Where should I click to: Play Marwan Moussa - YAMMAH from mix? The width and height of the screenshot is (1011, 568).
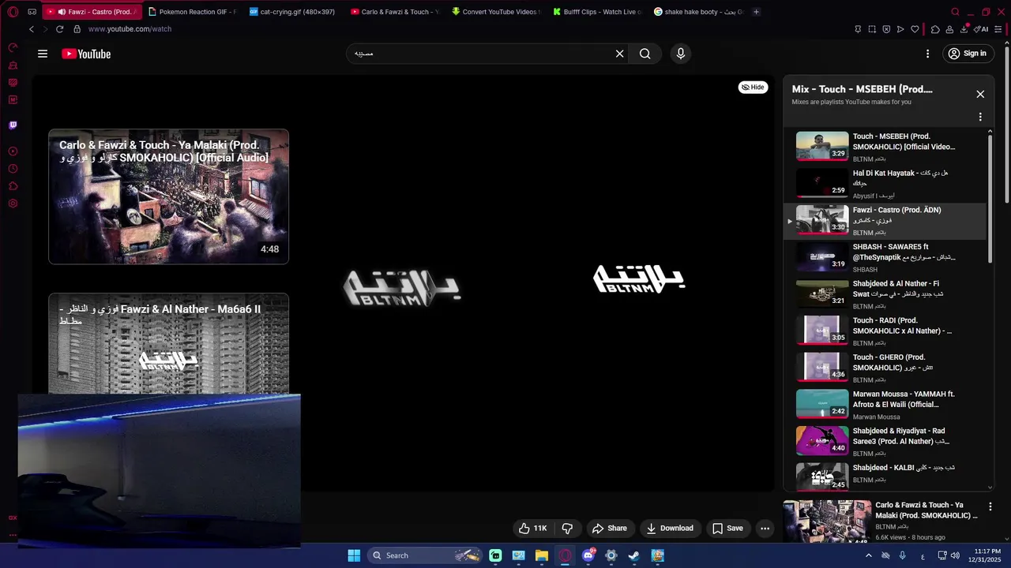pos(885,405)
